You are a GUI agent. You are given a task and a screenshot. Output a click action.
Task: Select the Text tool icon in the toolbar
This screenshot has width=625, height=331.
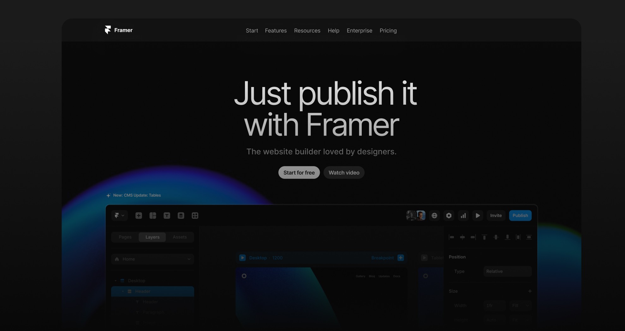(x=167, y=216)
